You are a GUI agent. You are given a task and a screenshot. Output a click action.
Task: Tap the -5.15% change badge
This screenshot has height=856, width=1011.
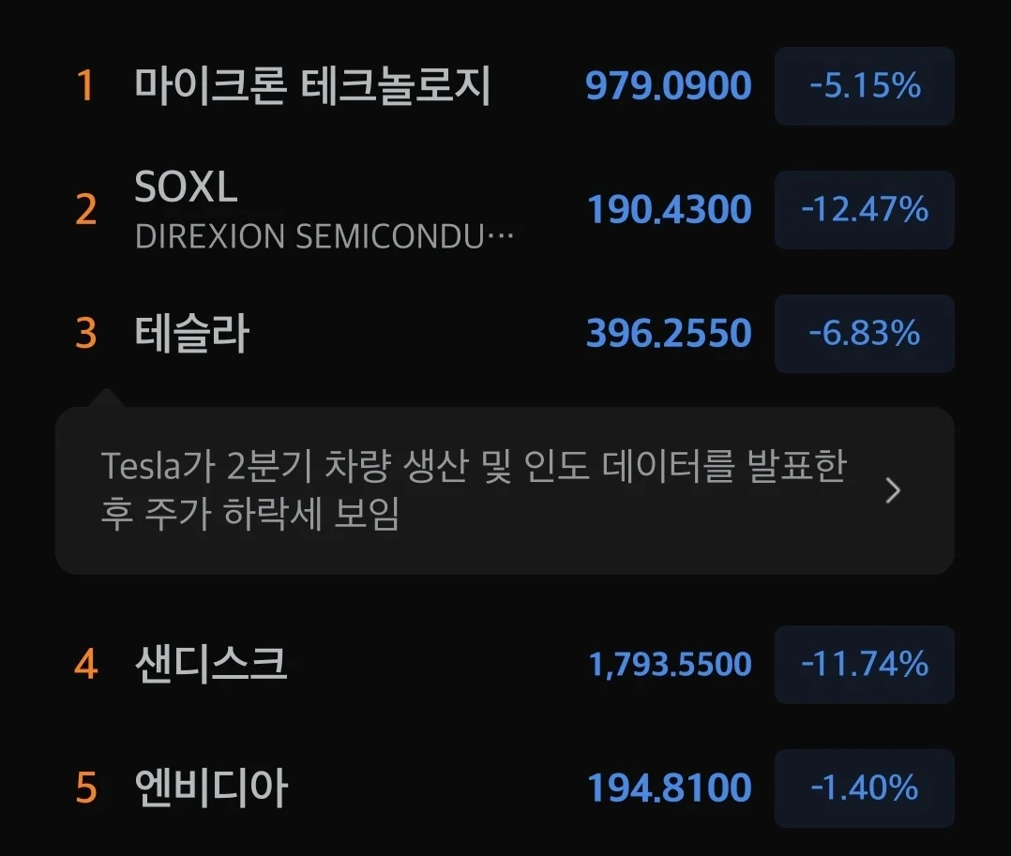click(865, 85)
